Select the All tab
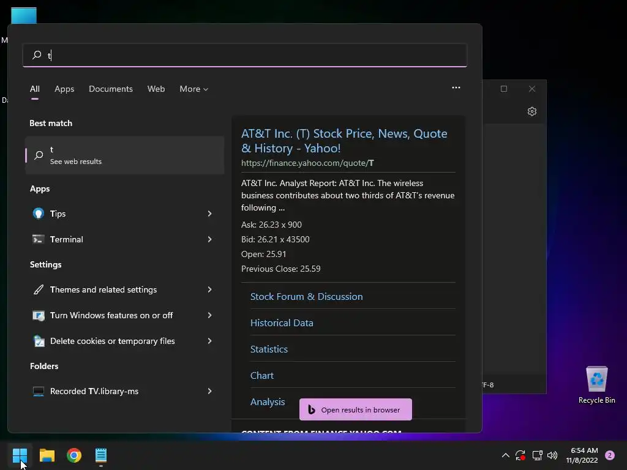 [35, 89]
